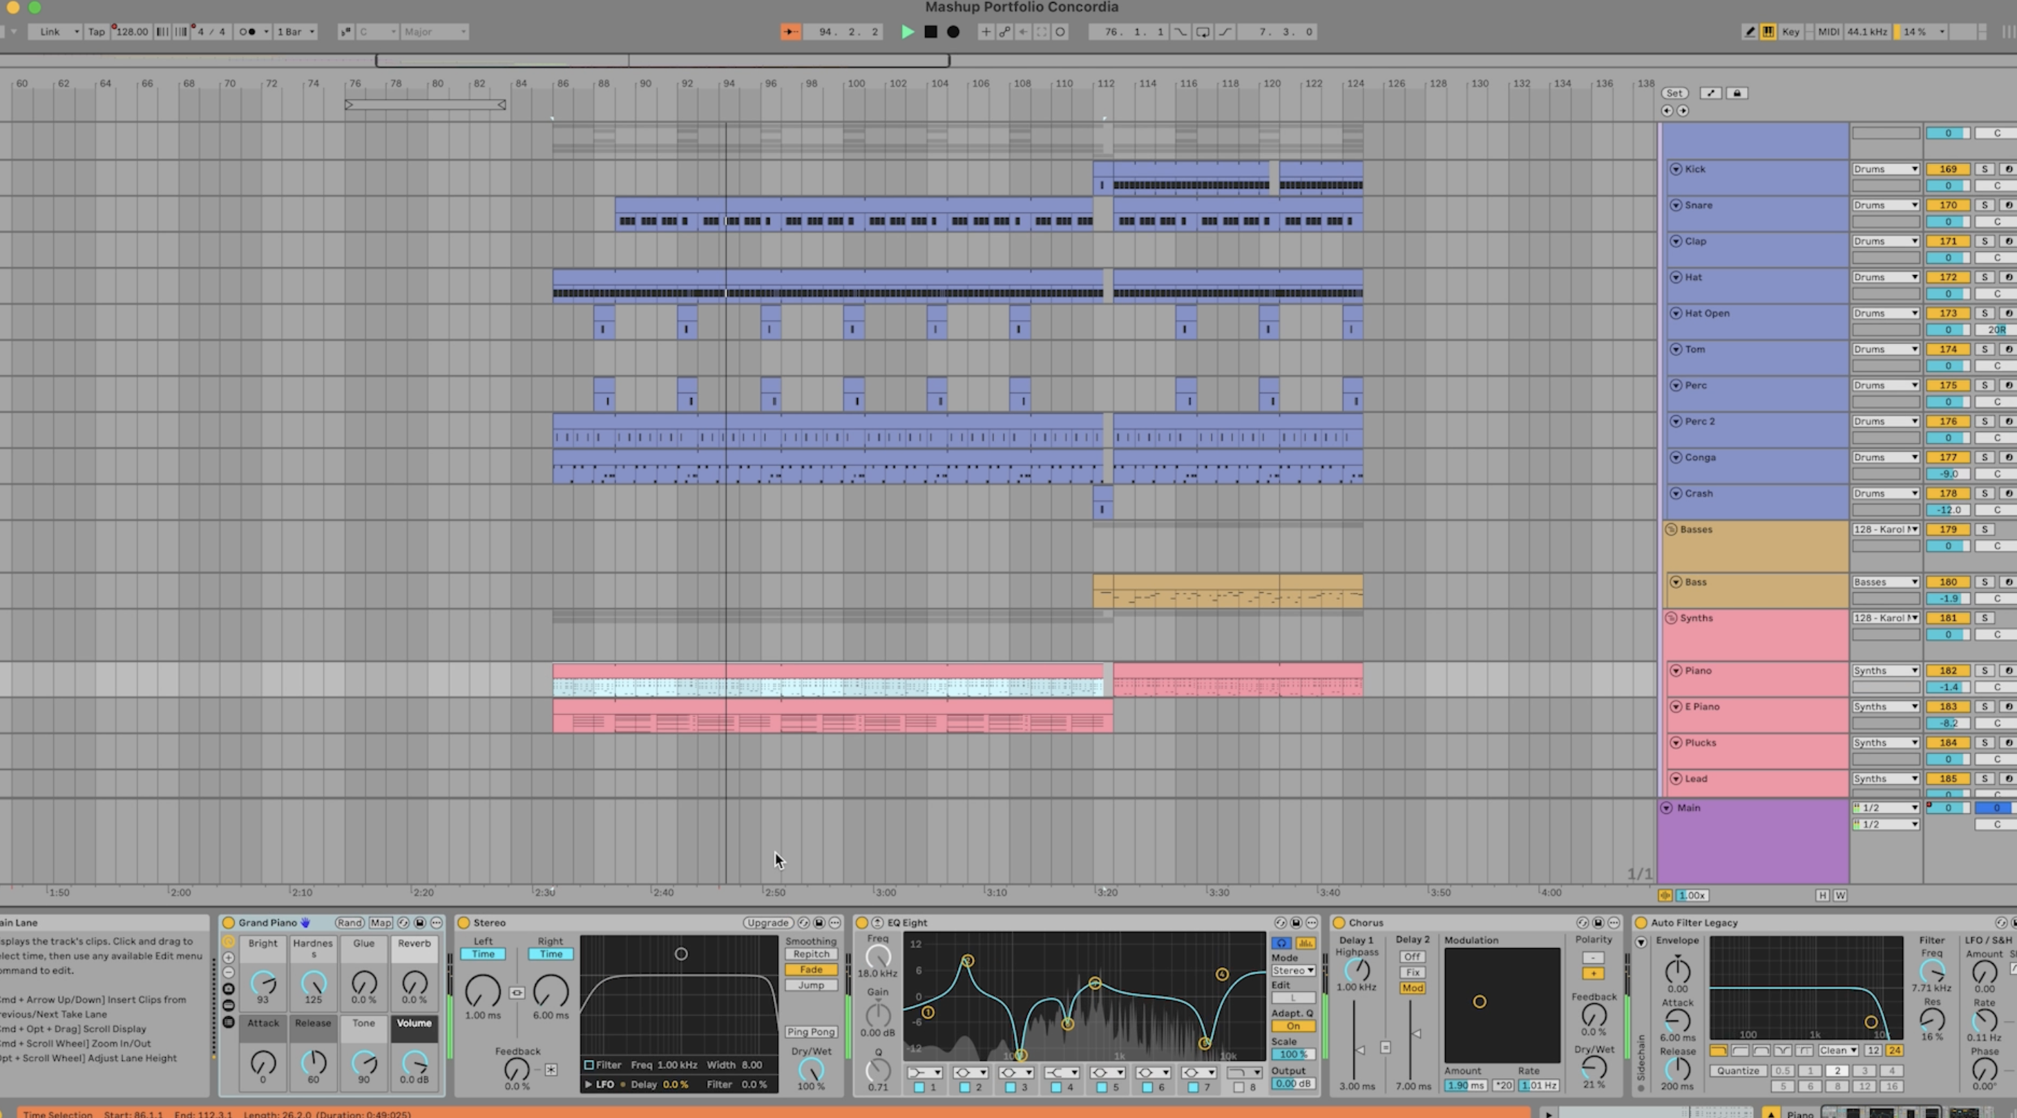Click Hat Open pan control showing 20R
The height and width of the screenshot is (1118, 2017).
(1996, 329)
